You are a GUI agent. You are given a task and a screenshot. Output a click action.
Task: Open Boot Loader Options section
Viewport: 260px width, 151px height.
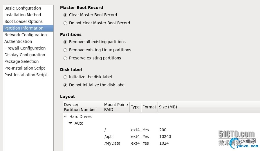[24, 21]
